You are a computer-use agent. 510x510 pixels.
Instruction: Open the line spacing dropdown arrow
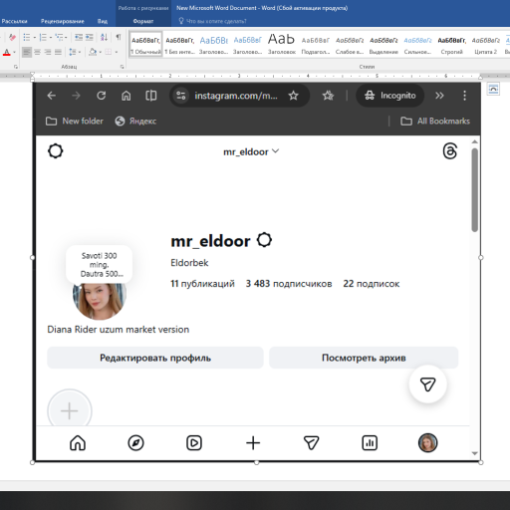pos(80,52)
